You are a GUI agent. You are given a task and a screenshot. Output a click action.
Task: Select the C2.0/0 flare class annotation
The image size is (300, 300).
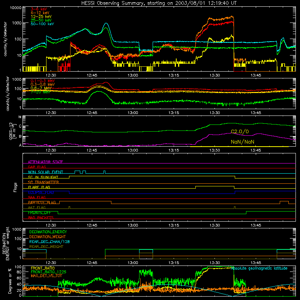click(x=240, y=132)
